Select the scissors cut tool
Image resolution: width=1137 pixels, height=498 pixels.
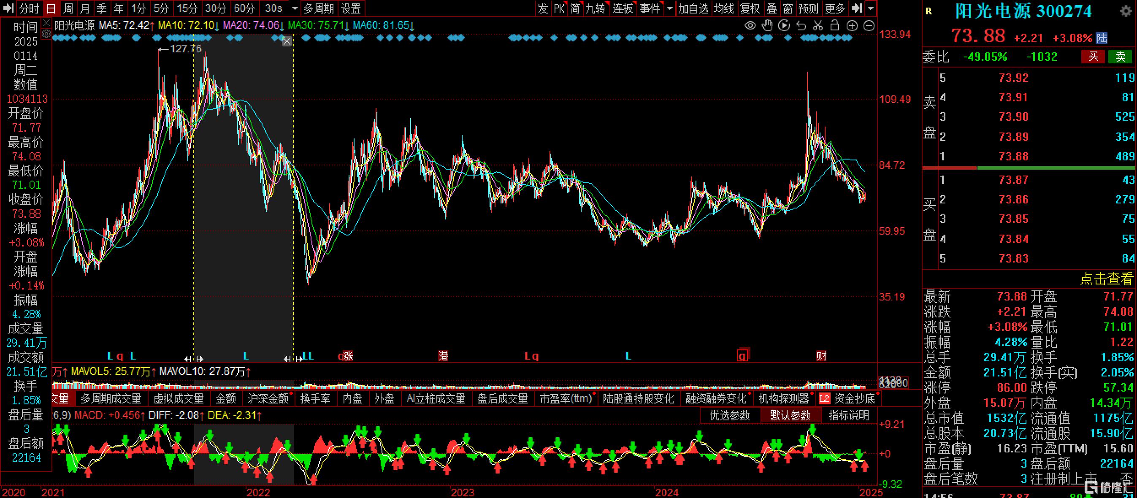(x=818, y=26)
